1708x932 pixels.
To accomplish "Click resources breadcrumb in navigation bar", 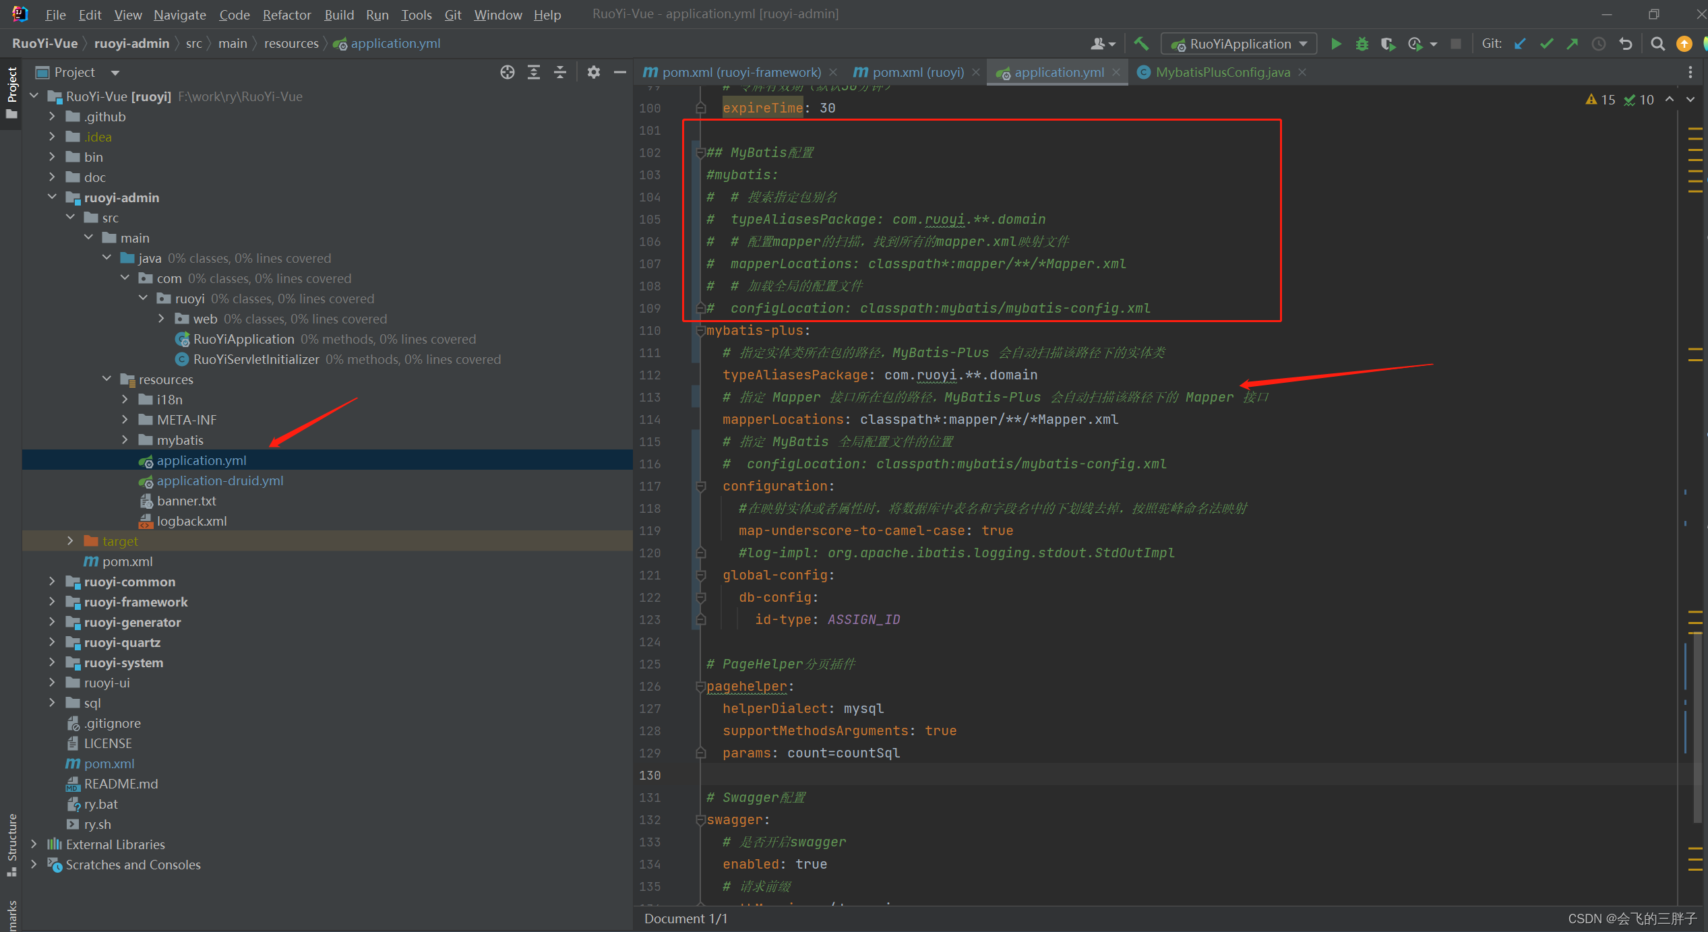I will coord(291,44).
